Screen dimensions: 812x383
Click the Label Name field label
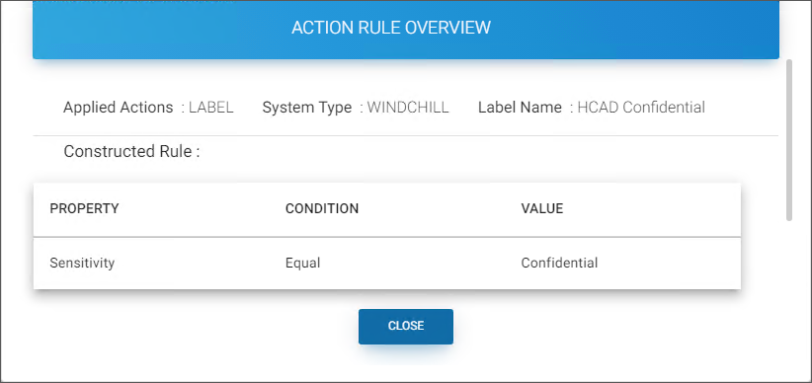(x=520, y=108)
